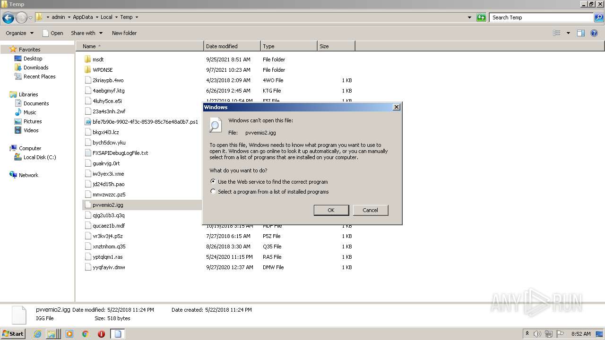Open Windows Media Player taskbar icon

69,334
